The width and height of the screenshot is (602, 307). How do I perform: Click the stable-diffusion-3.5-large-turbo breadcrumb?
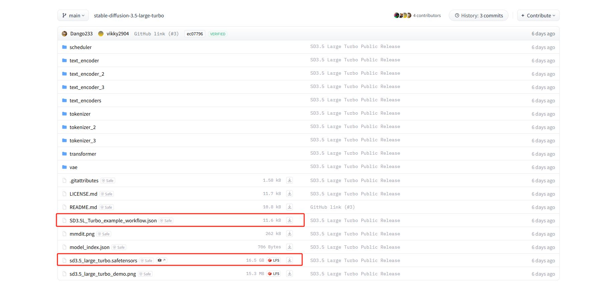(x=129, y=16)
